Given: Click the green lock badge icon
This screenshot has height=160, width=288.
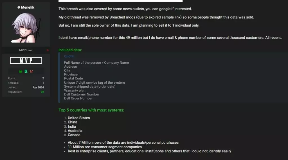Looking at the screenshot, I should (x=20, y=71).
